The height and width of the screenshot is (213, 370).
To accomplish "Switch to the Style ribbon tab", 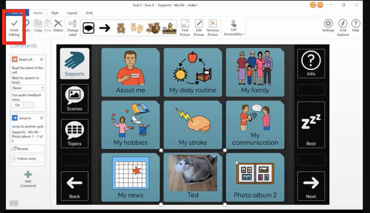I will pos(55,13).
